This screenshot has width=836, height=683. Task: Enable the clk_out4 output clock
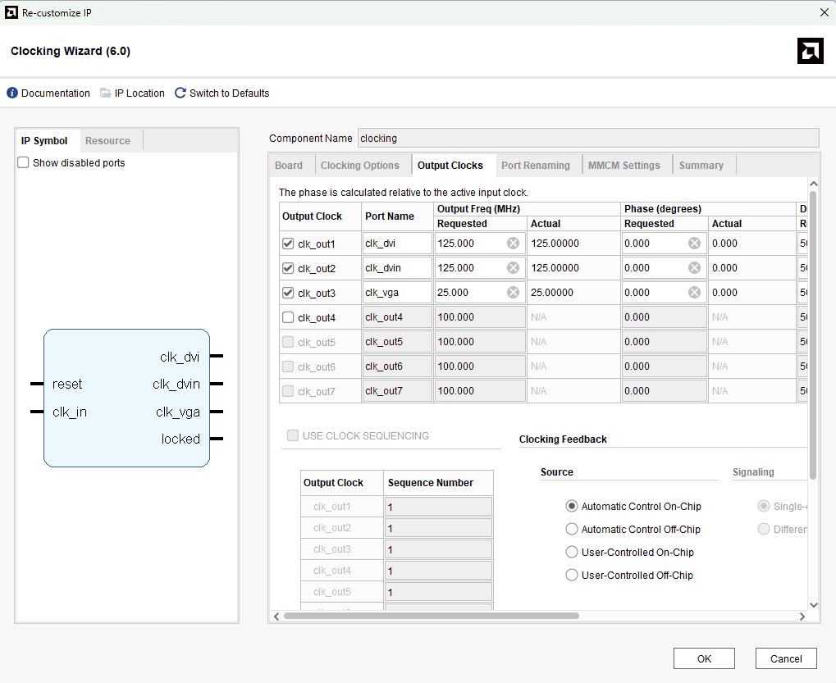point(288,317)
